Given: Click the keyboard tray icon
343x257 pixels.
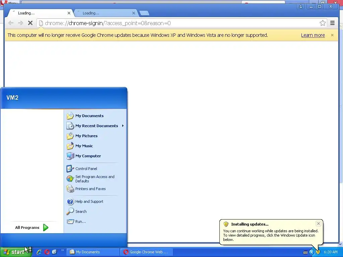Looking at the screenshot, I should [x=305, y=252].
